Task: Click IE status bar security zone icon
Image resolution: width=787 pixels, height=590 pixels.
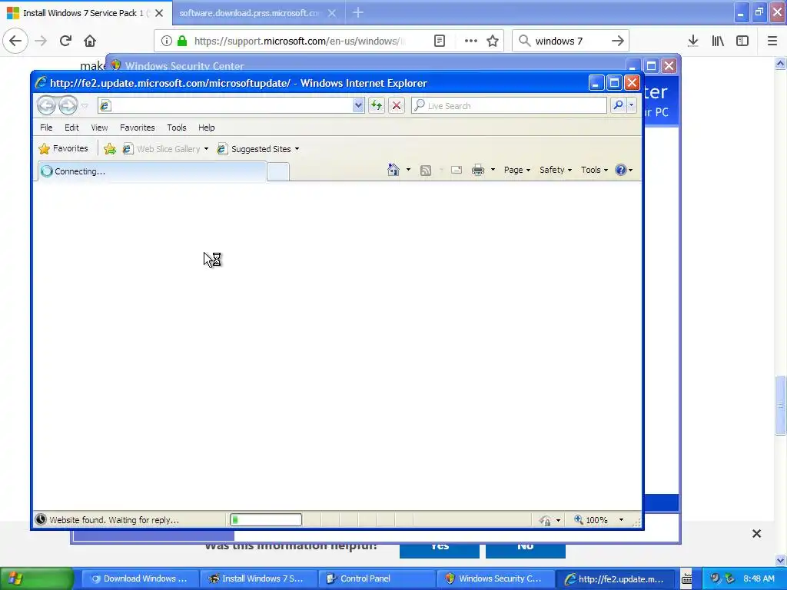Action: click(545, 520)
